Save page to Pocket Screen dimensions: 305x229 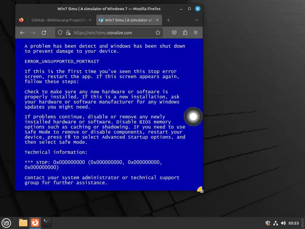tap(174, 33)
